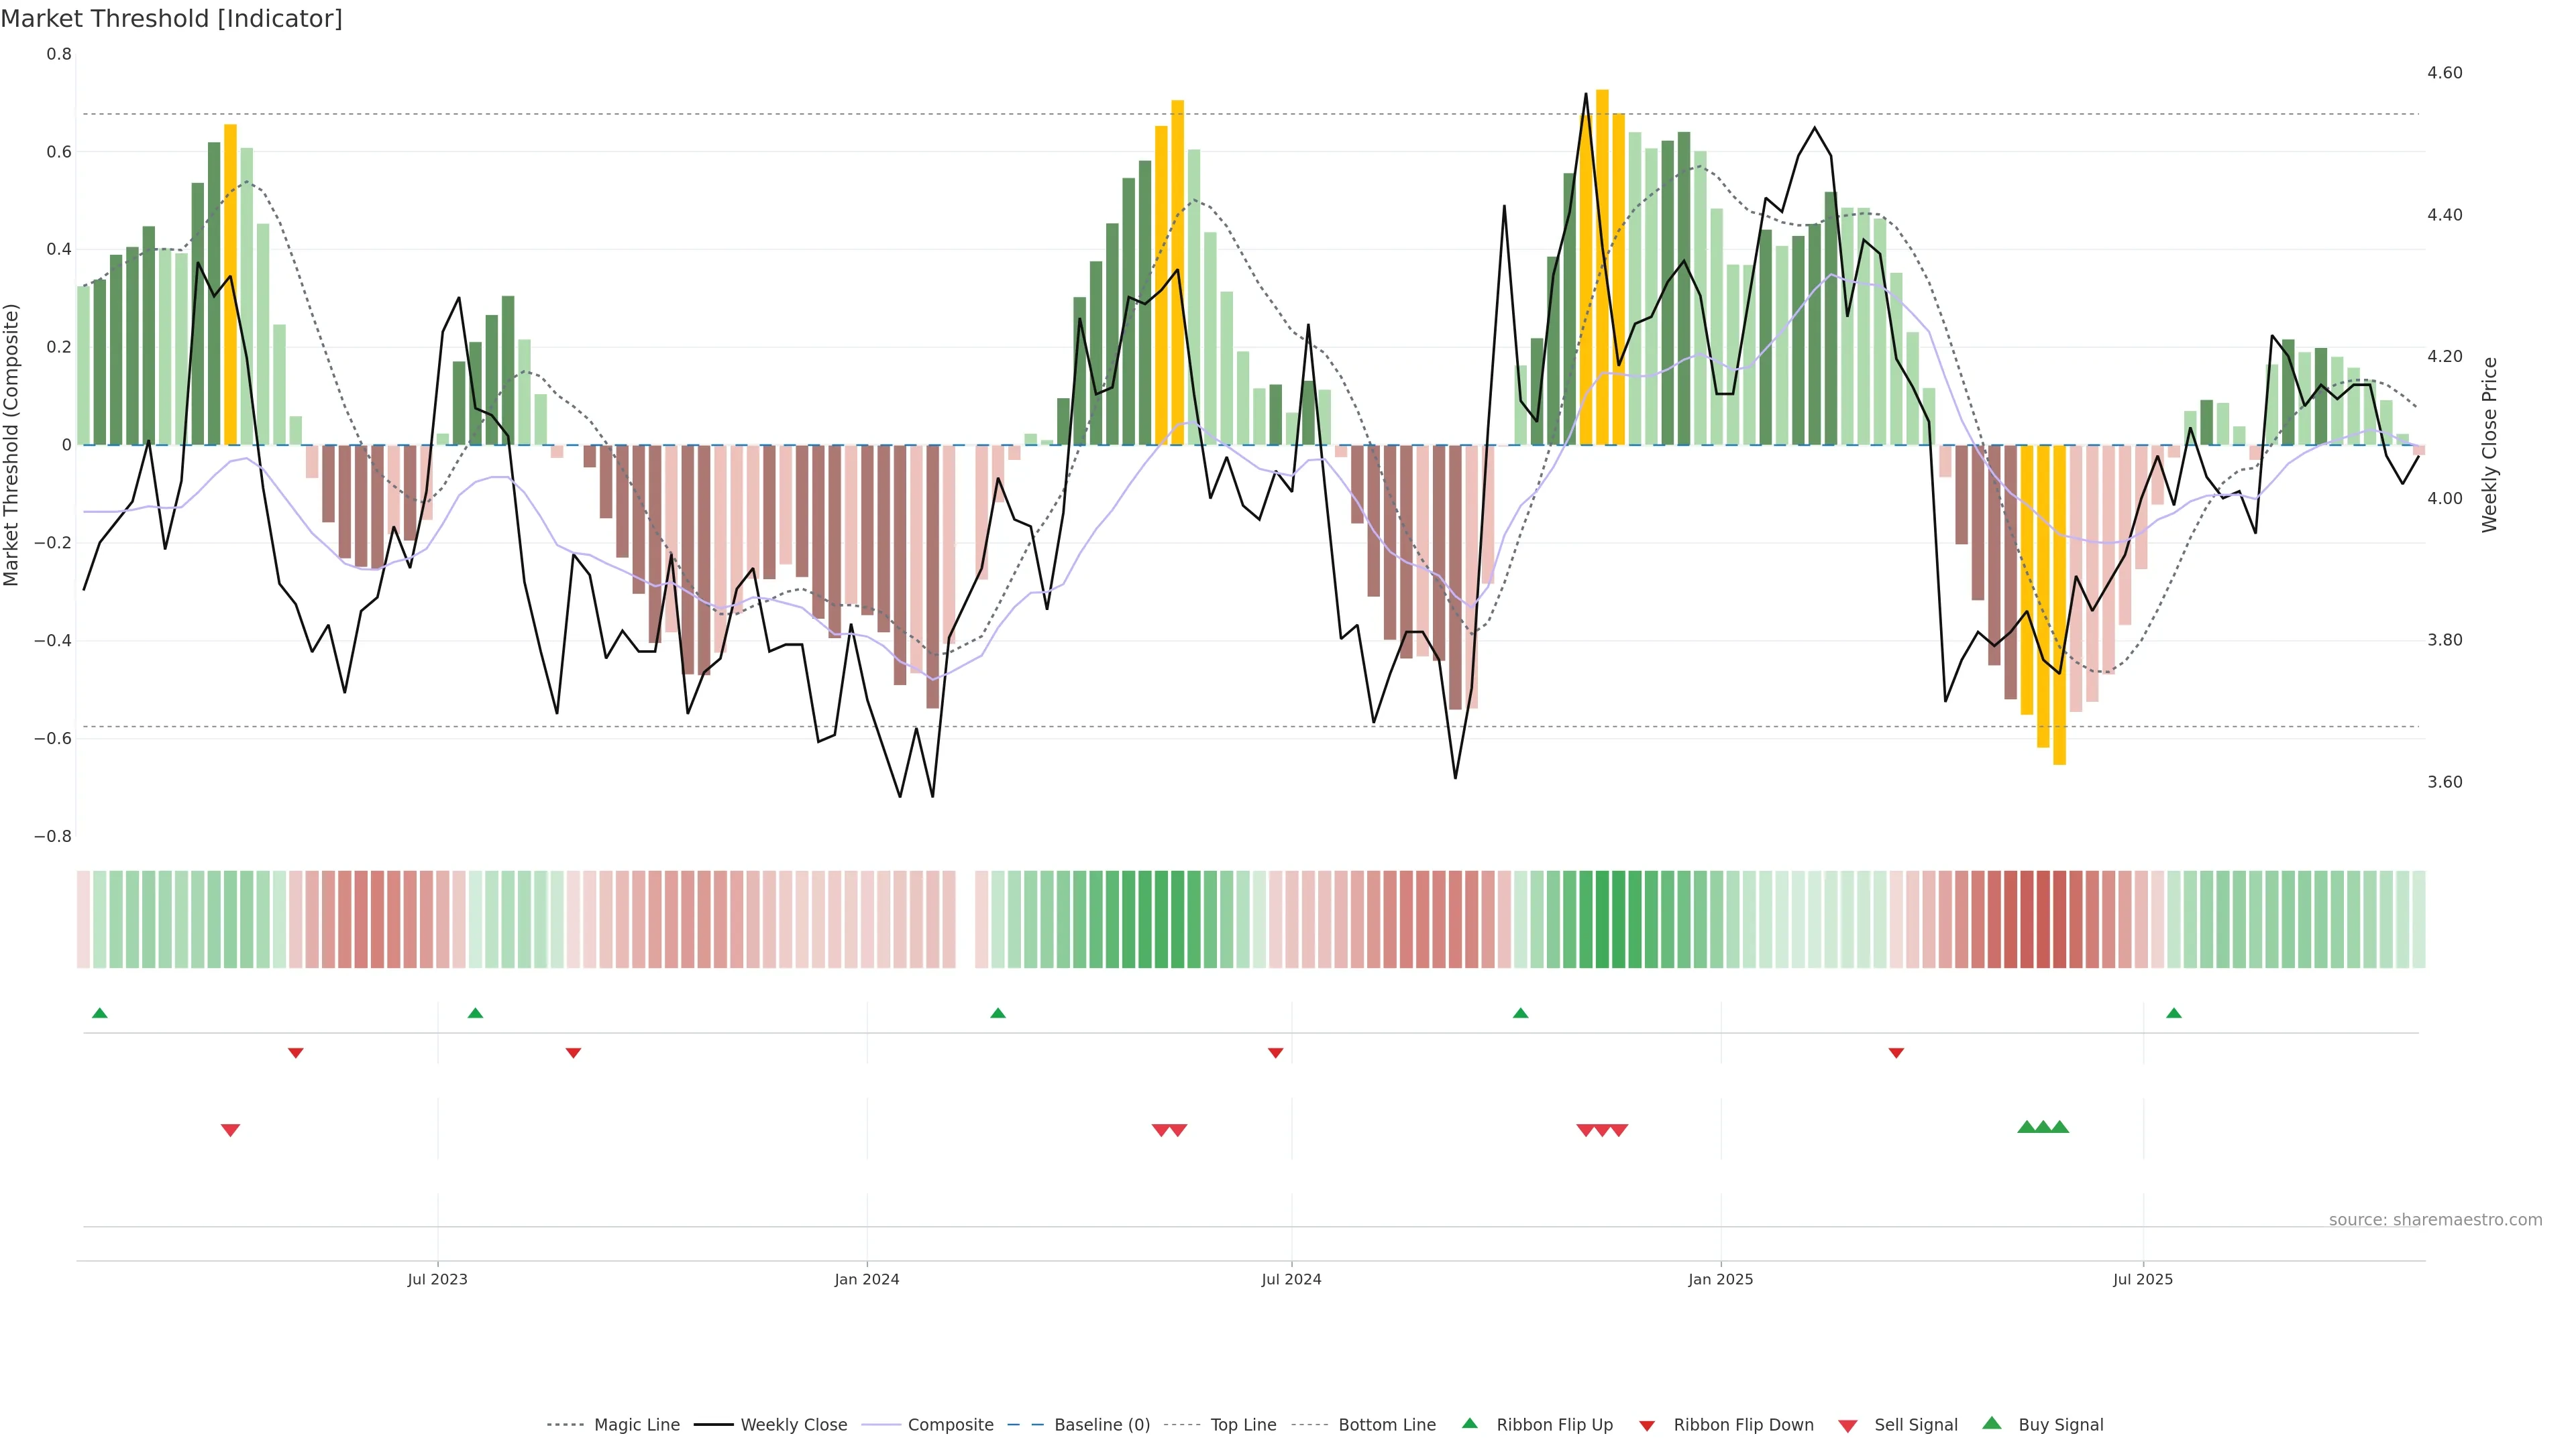This screenshot has height=1448, width=2576.
Task: Click the first green flip-up marker in 2023
Action: tap(99, 1014)
